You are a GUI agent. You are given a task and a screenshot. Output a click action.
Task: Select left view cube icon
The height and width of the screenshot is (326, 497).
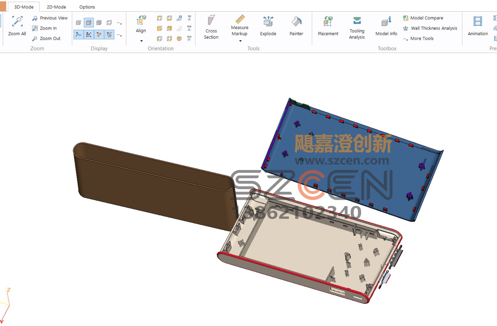pos(159,39)
